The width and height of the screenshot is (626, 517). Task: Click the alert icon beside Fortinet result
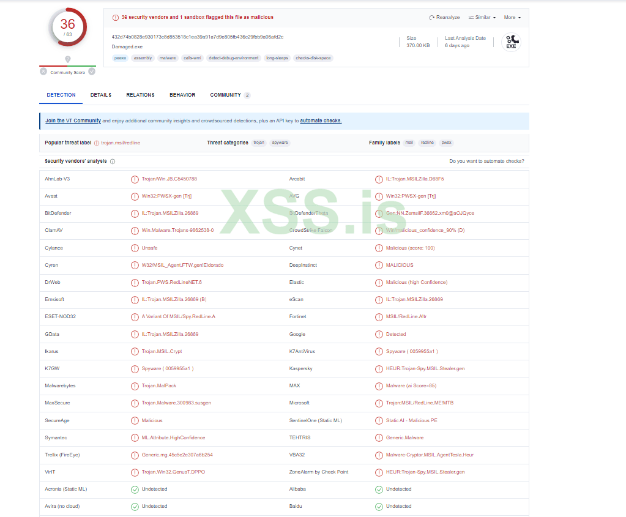tap(379, 317)
